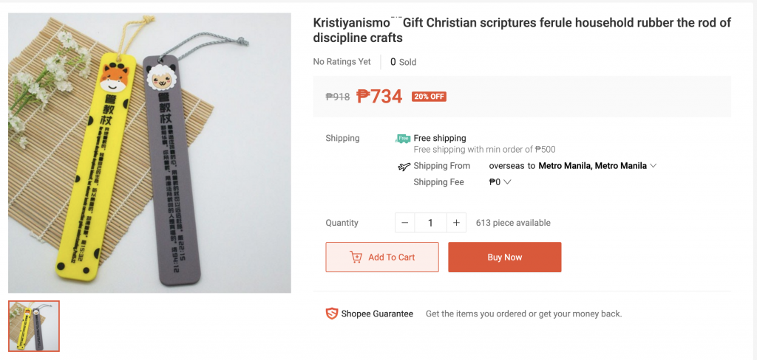Click the Shopee Guarantee label
757x360 pixels.
coord(377,314)
